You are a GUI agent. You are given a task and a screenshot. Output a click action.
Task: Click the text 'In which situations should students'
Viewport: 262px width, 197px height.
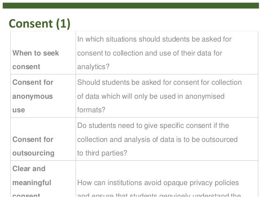[x=133, y=39]
